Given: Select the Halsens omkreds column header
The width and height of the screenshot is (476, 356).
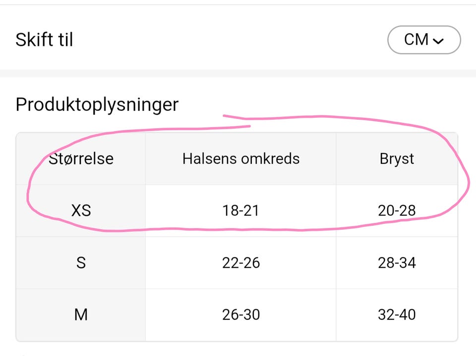Looking at the screenshot, I should coord(241,158).
